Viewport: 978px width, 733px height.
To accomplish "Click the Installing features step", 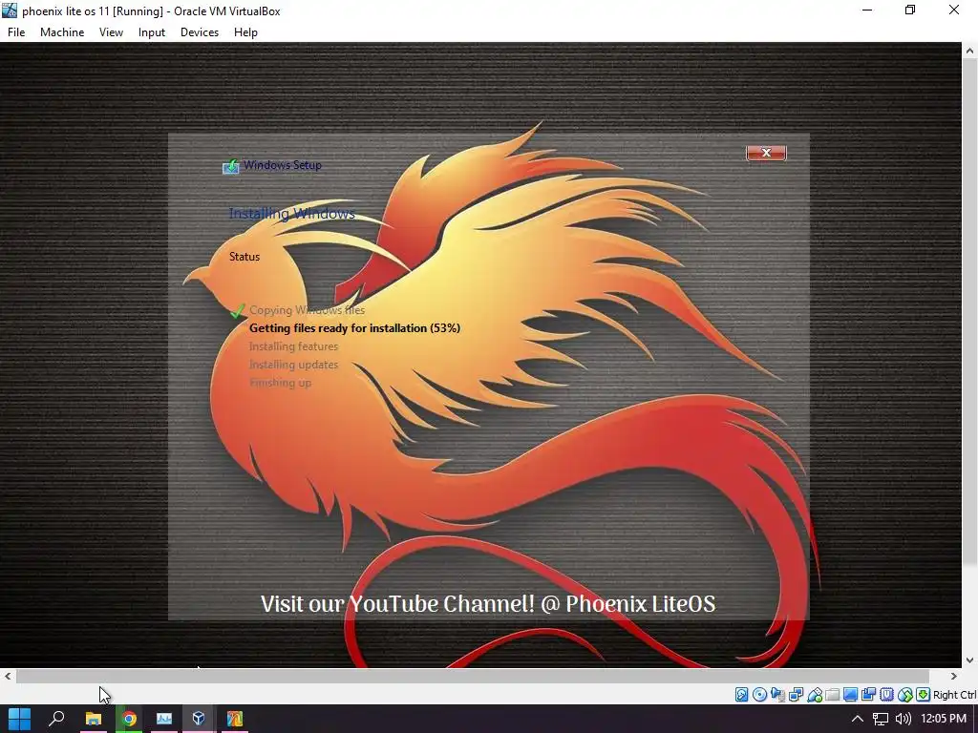I will pyautogui.click(x=294, y=346).
